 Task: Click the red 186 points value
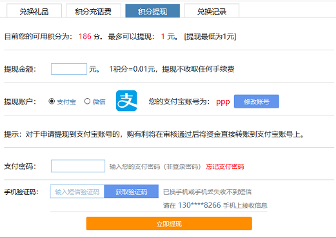coord(85,36)
